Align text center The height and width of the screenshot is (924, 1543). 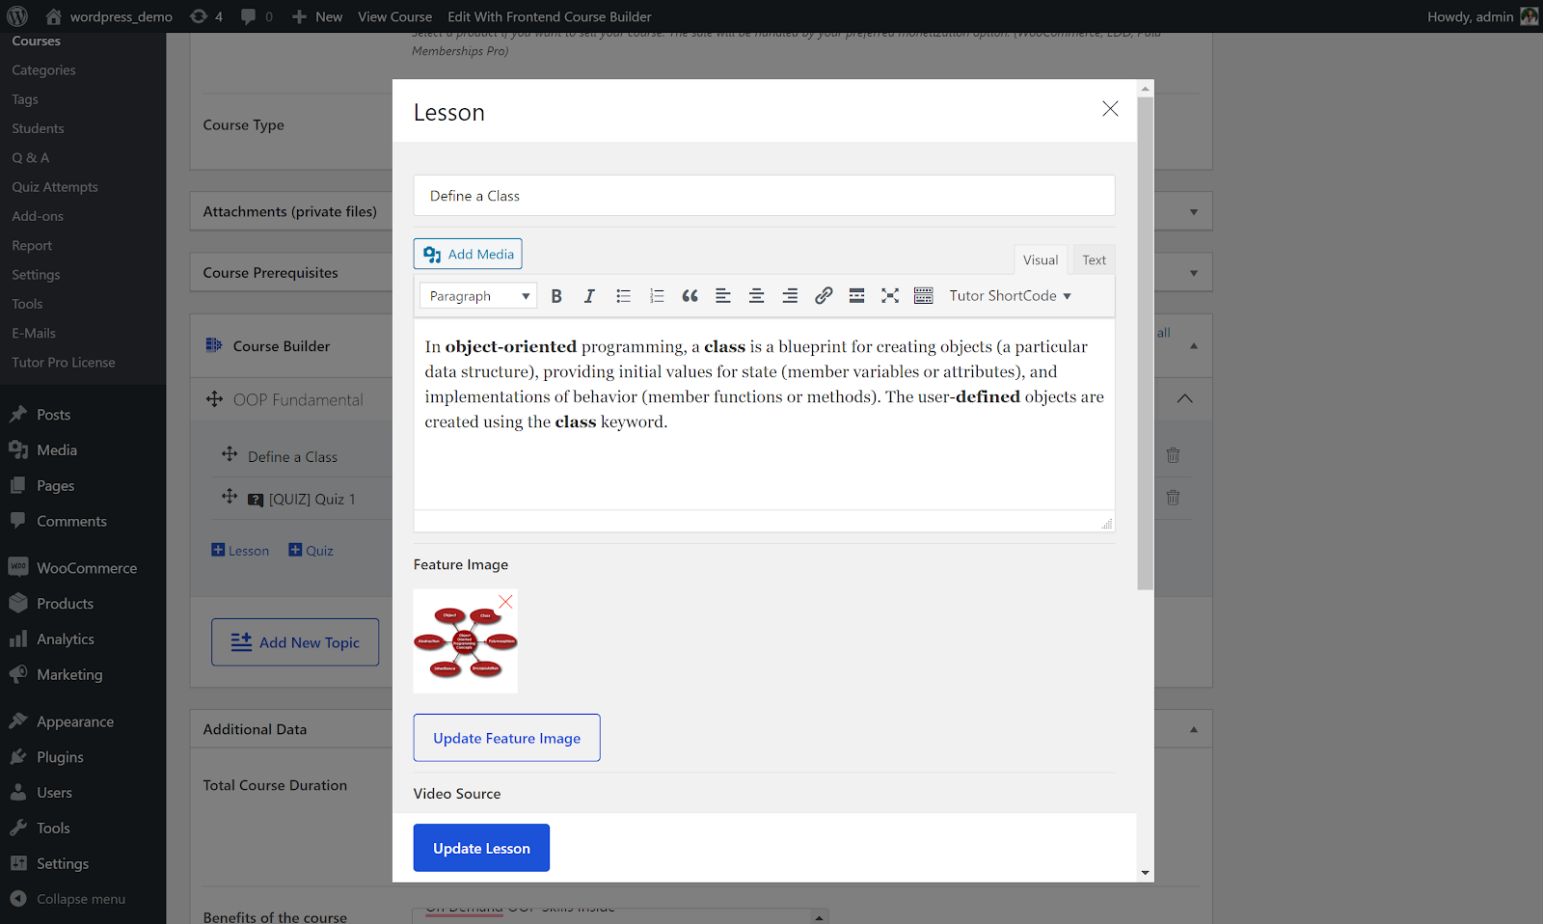click(757, 296)
